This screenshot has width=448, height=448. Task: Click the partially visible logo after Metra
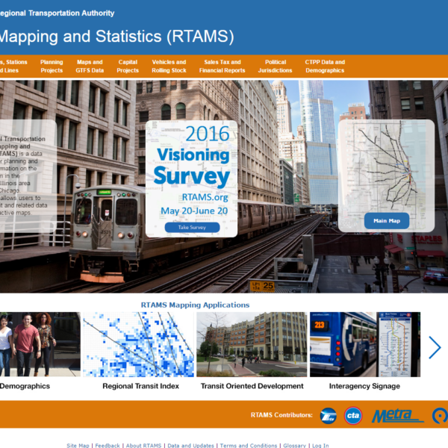coord(441,416)
